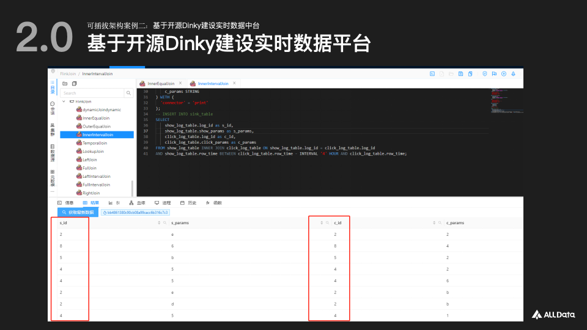This screenshot has width=587, height=330.
Task: Open TemporalJoin task in the tree
Action: (92, 143)
